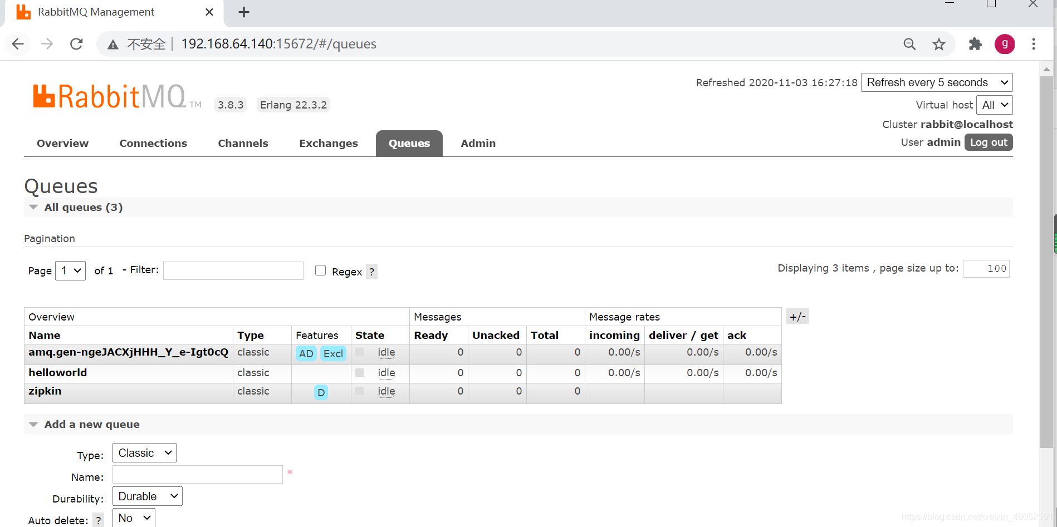Sort queues by Ready column
Screen dimensions: 1057x527
431,336
